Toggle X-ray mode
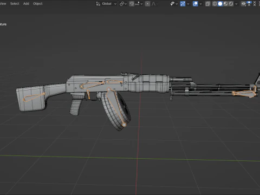Image resolution: width=260 pixels, height=195 pixels. 208,4
